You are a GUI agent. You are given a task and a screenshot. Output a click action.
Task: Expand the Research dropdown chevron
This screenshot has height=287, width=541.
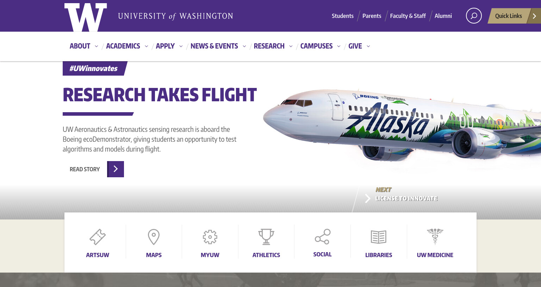[x=291, y=46]
